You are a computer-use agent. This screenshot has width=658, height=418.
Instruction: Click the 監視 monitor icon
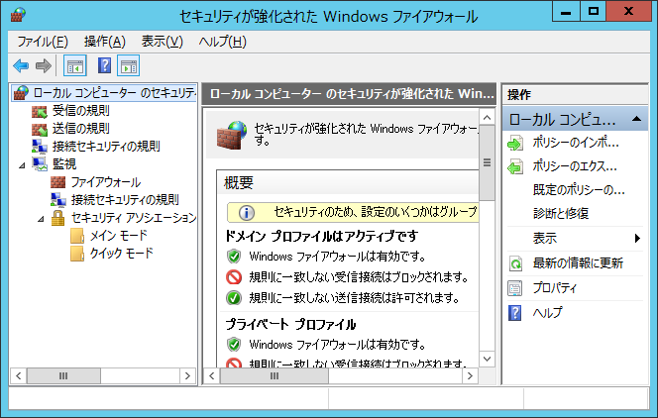[x=40, y=163]
